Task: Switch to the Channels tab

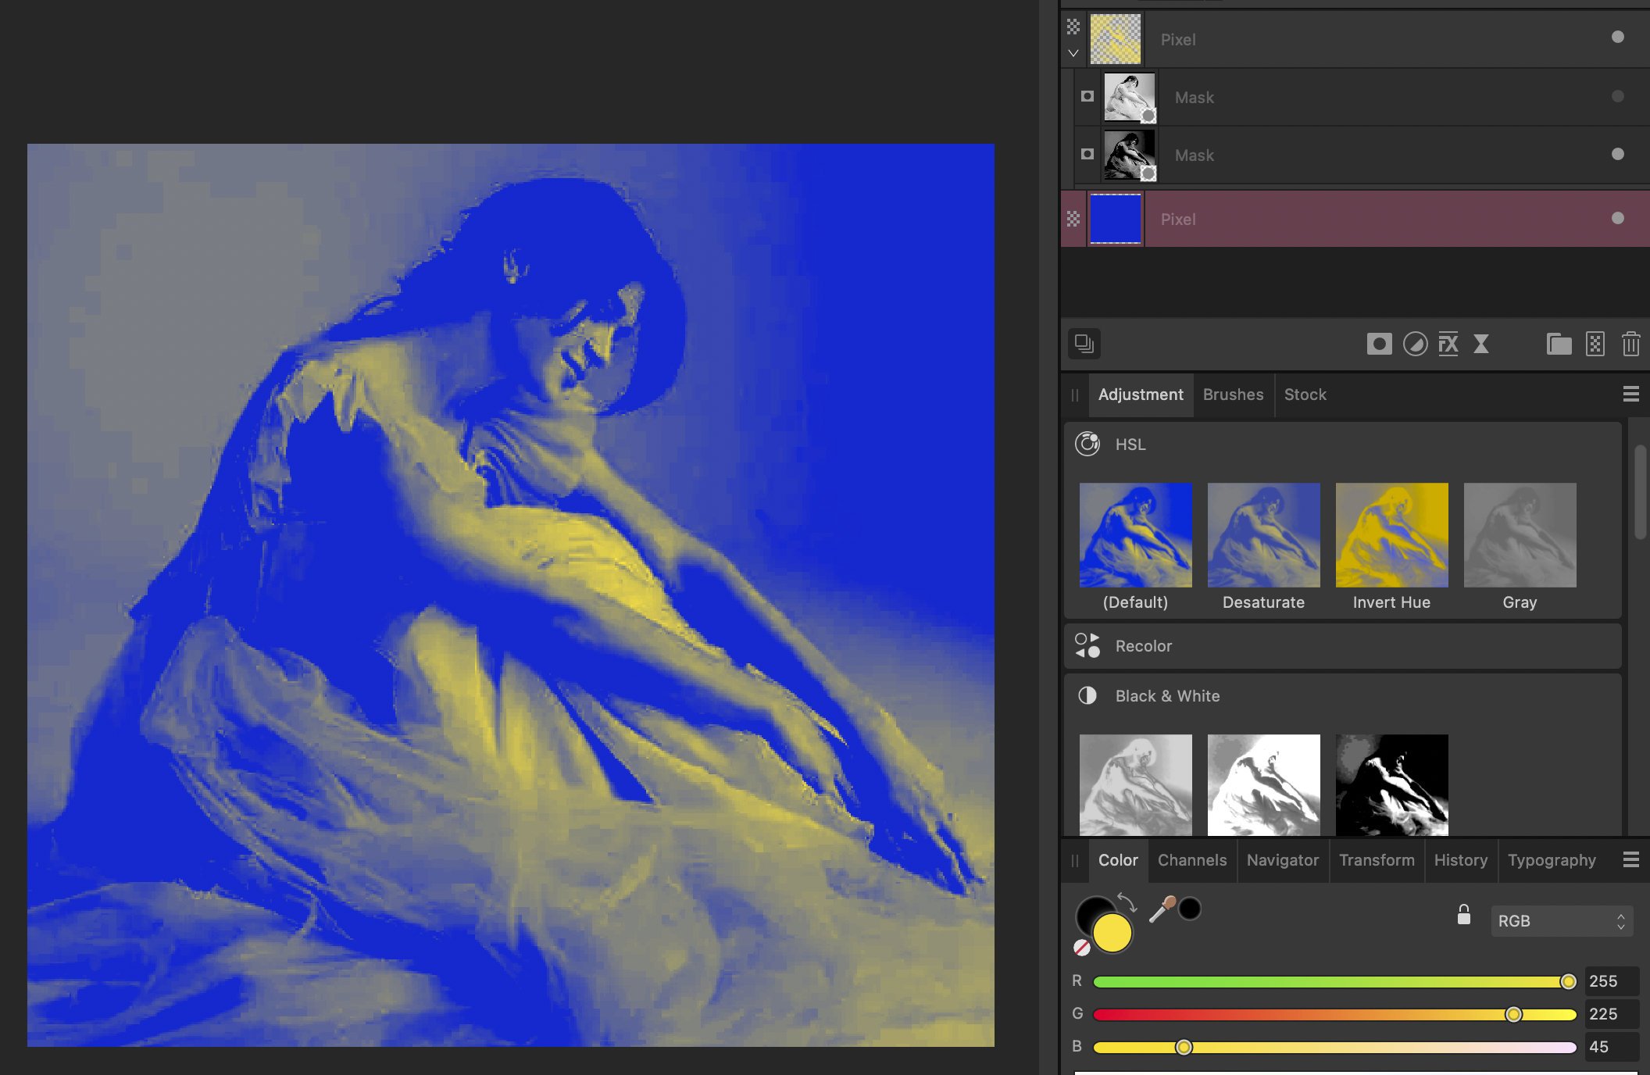Action: (1192, 860)
